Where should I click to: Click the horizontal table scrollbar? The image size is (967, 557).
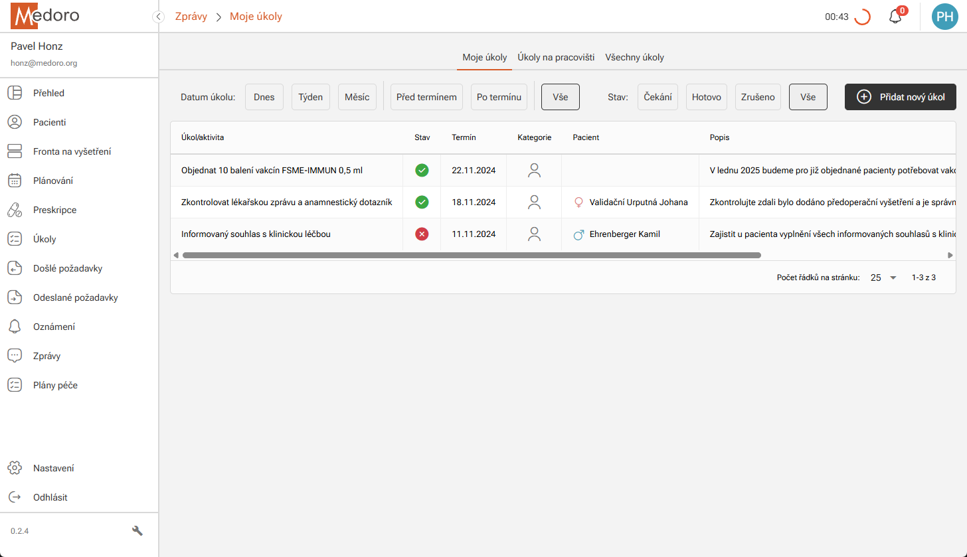[472, 255]
